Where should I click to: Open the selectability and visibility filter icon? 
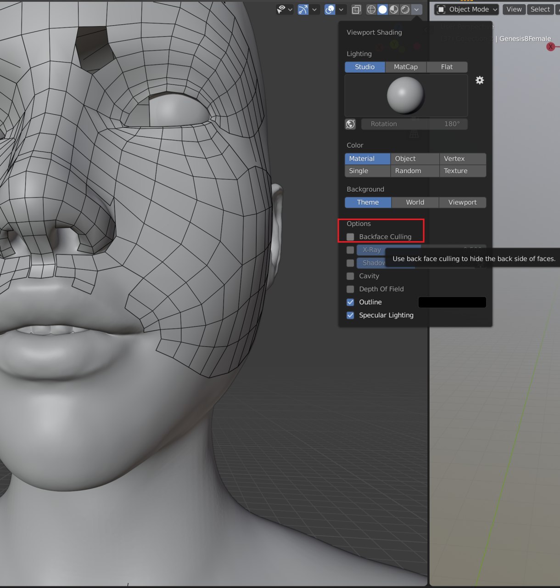pyautogui.click(x=281, y=9)
